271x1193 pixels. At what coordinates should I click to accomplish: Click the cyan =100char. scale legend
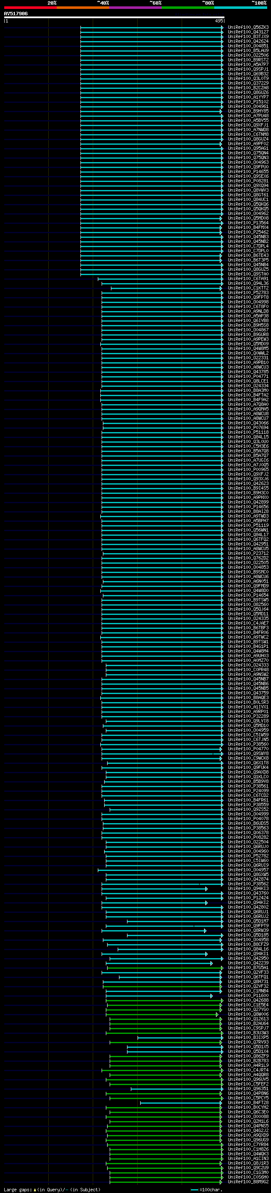(207, 1190)
